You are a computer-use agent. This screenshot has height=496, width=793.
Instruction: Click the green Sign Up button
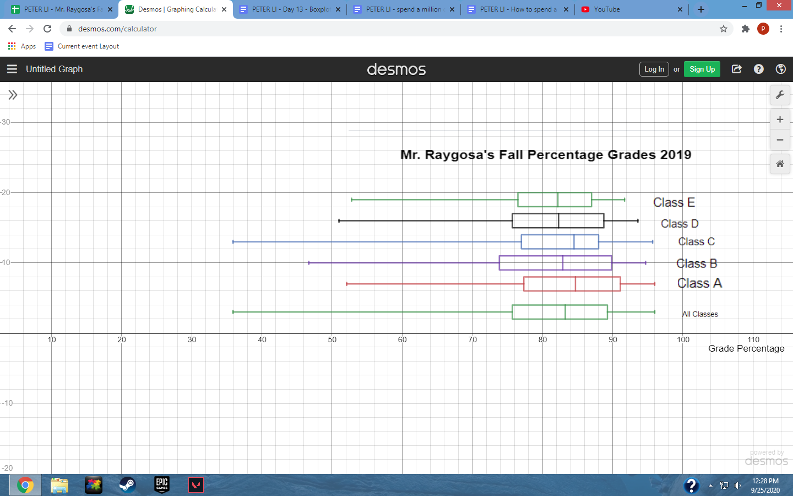click(702, 69)
